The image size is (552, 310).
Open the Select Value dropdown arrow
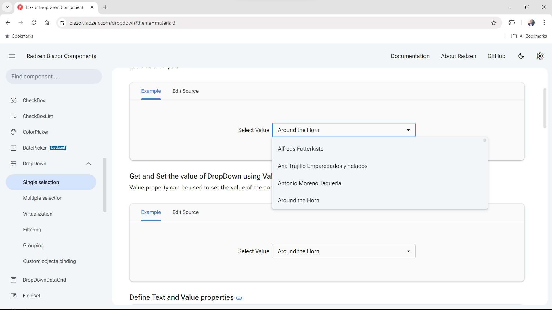coord(408,130)
